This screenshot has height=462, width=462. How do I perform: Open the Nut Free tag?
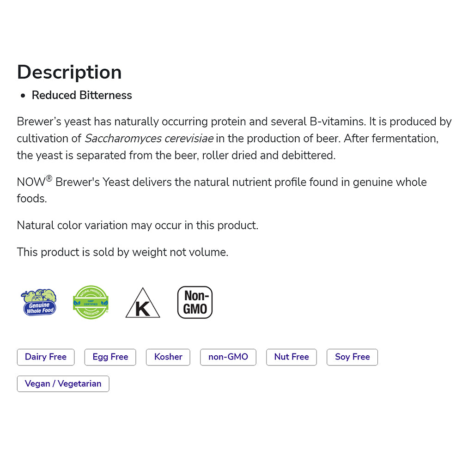pos(292,357)
